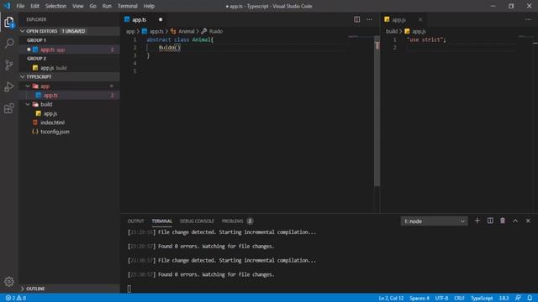Image resolution: width=538 pixels, height=302 pixels.
Task: Open the Help menu
Action: point(149,6)
